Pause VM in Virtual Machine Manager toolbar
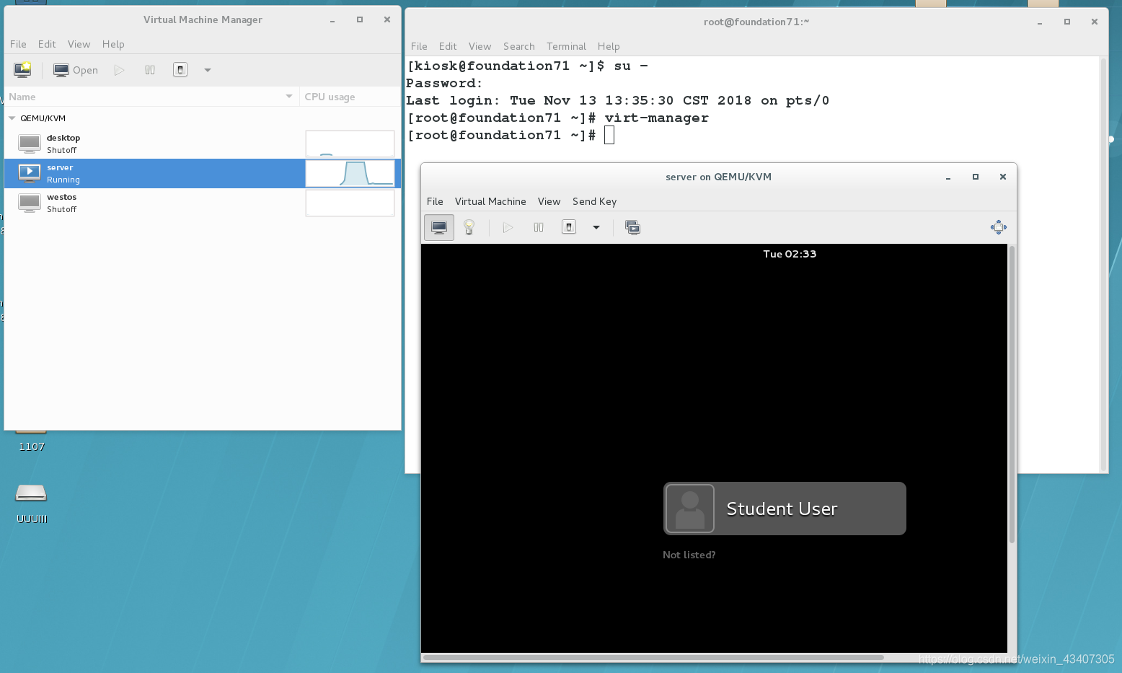The image size is (1122, 673). point(150,70)
